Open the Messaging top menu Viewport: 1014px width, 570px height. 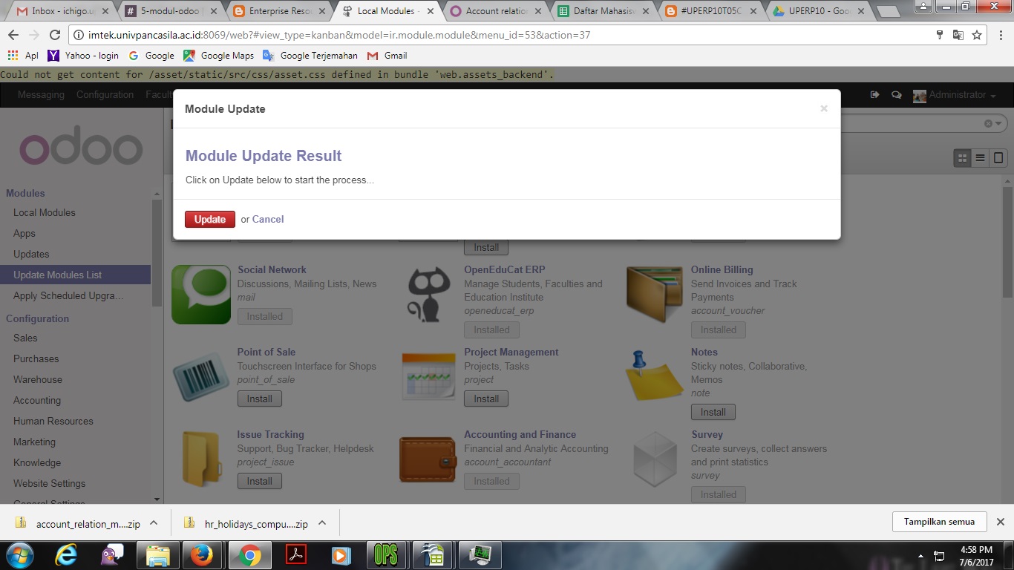[41, 95]
